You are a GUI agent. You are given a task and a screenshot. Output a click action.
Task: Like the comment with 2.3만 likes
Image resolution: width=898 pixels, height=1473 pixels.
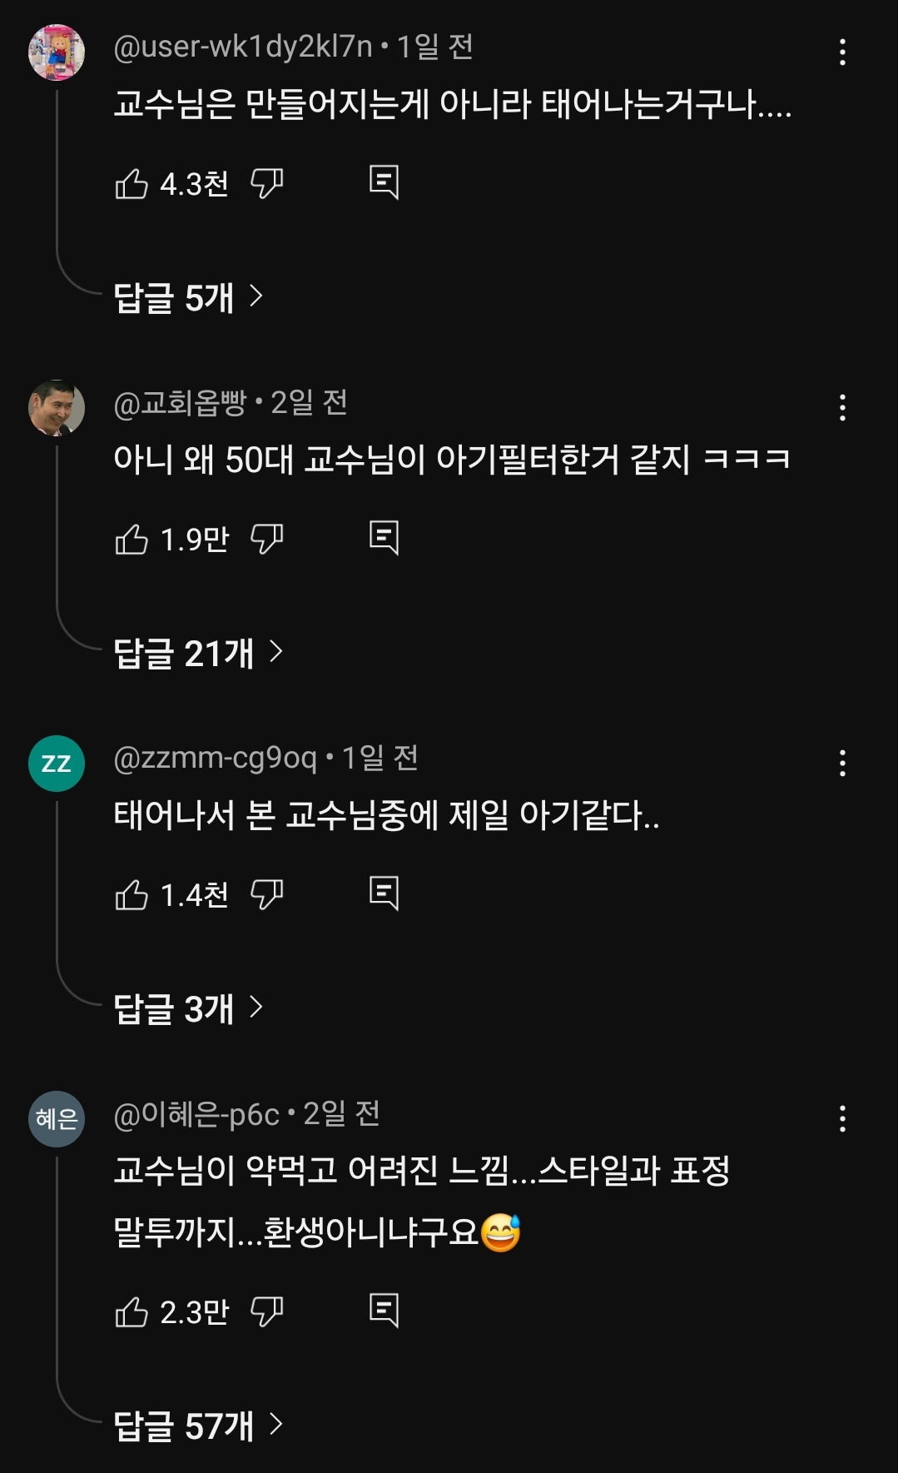click(131, 1312)
